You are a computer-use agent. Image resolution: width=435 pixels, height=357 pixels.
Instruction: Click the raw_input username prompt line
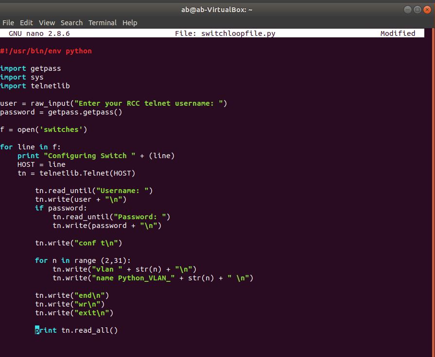(113, 103)
